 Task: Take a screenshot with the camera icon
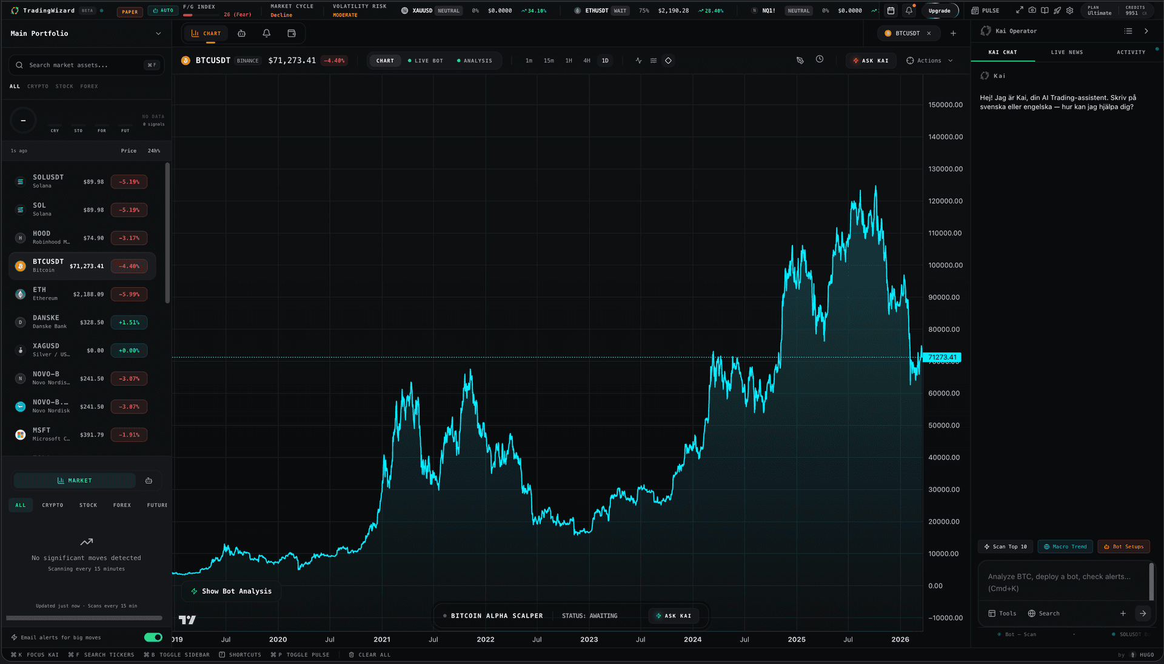click(1032, 10)
